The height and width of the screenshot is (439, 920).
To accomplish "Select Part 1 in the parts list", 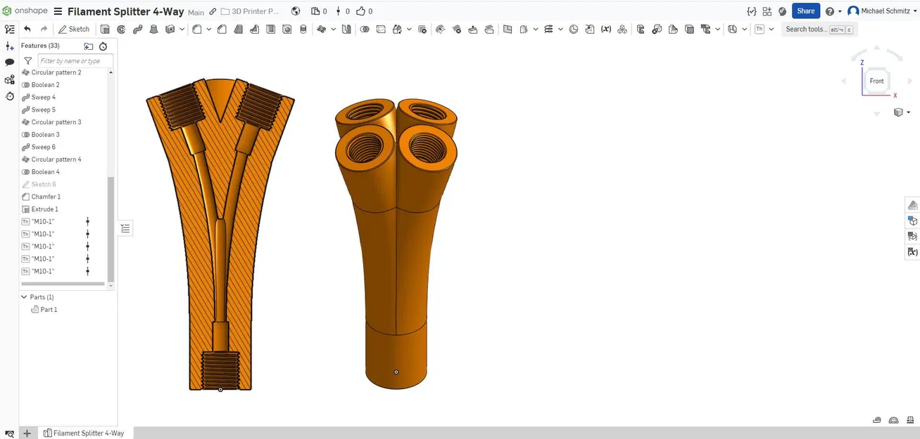I will tap(48, 309).
